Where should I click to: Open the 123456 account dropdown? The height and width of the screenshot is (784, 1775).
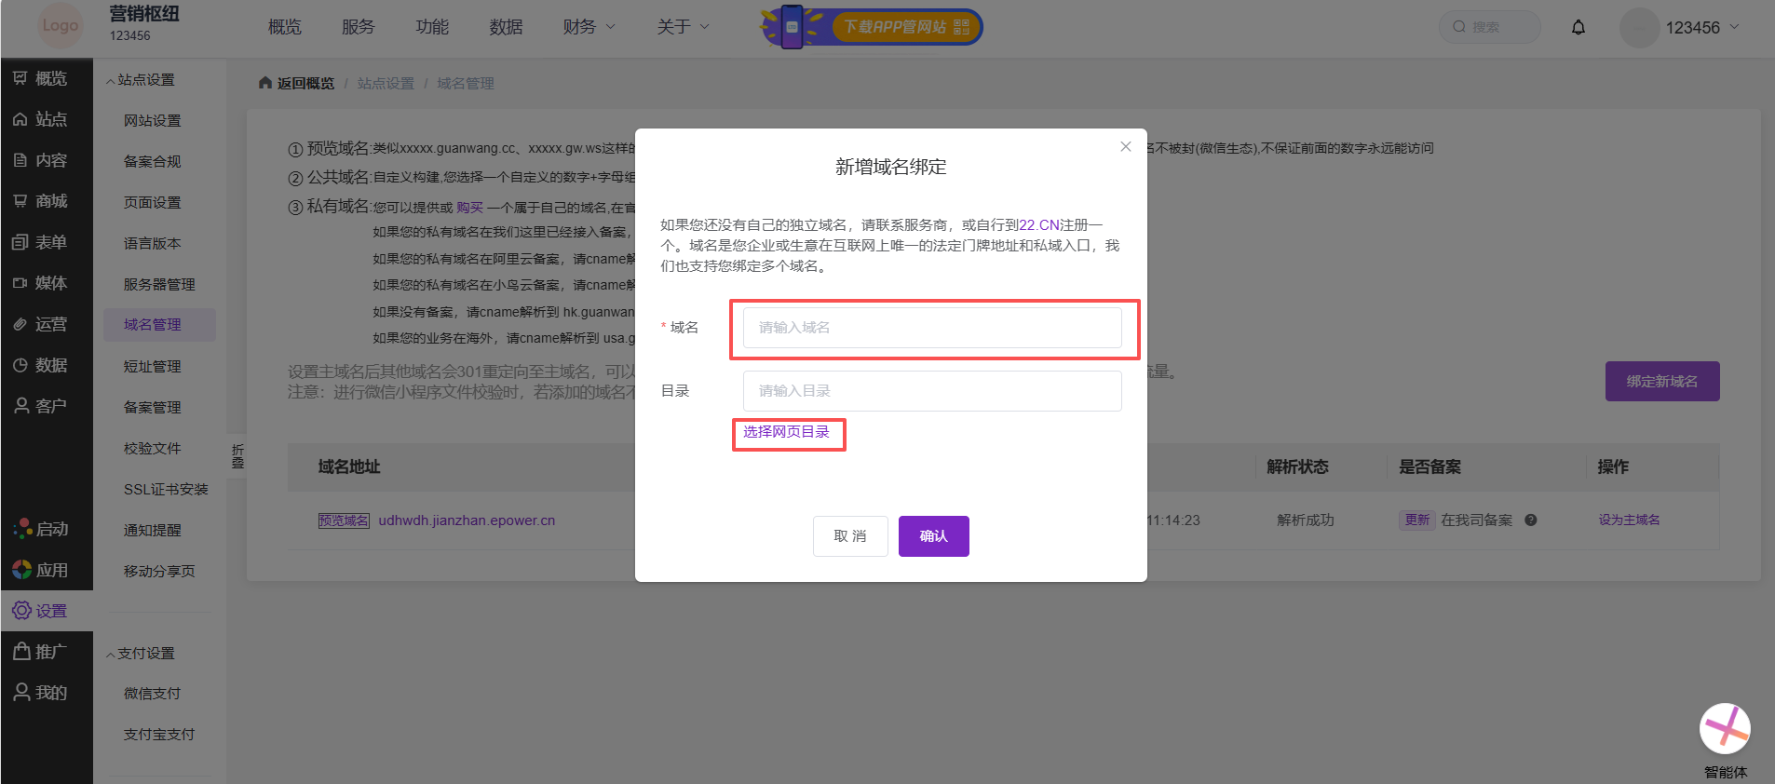[x=1681, y=27]
